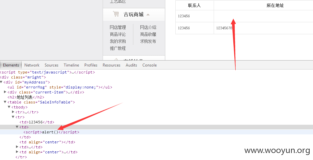Image resolution: width=313 pixels, height=160 pixels.
Task: Open the Console tab
Action: point(150,65)
